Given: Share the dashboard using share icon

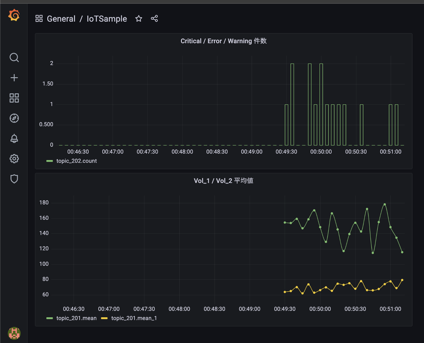Looking at the screenshot, I should [154, 19].
